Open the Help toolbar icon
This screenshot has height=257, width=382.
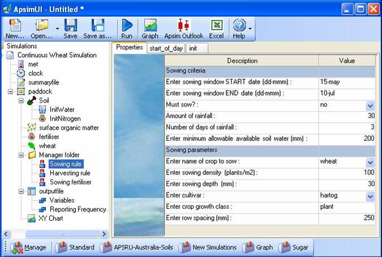(239, 28)
